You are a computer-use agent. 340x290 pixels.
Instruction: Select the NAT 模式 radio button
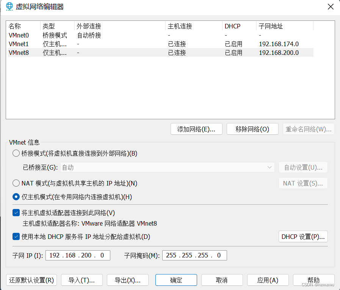[x=16, y=183]
